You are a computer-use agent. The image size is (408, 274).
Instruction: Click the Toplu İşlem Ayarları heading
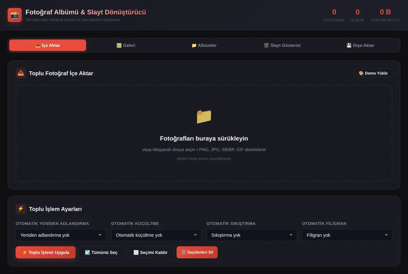(55, 209)
